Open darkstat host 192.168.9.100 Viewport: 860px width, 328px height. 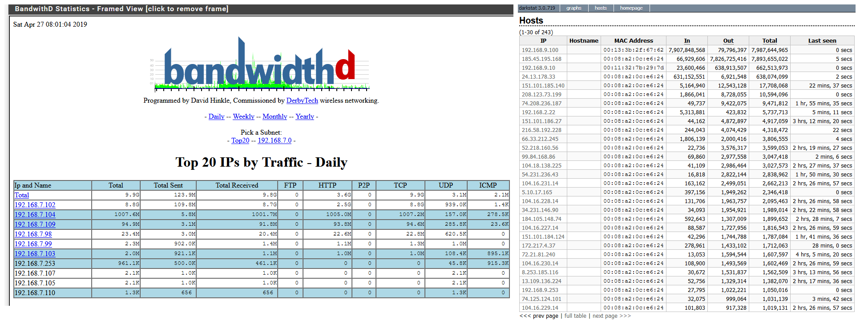(540, 50)
